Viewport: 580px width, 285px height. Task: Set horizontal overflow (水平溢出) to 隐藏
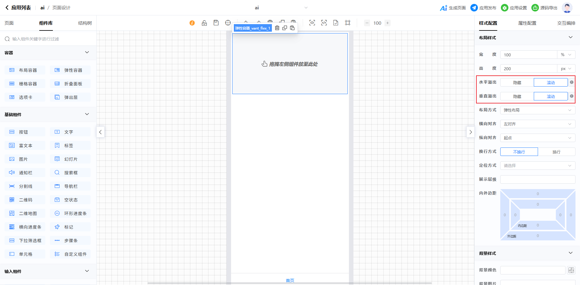(517, 83)
